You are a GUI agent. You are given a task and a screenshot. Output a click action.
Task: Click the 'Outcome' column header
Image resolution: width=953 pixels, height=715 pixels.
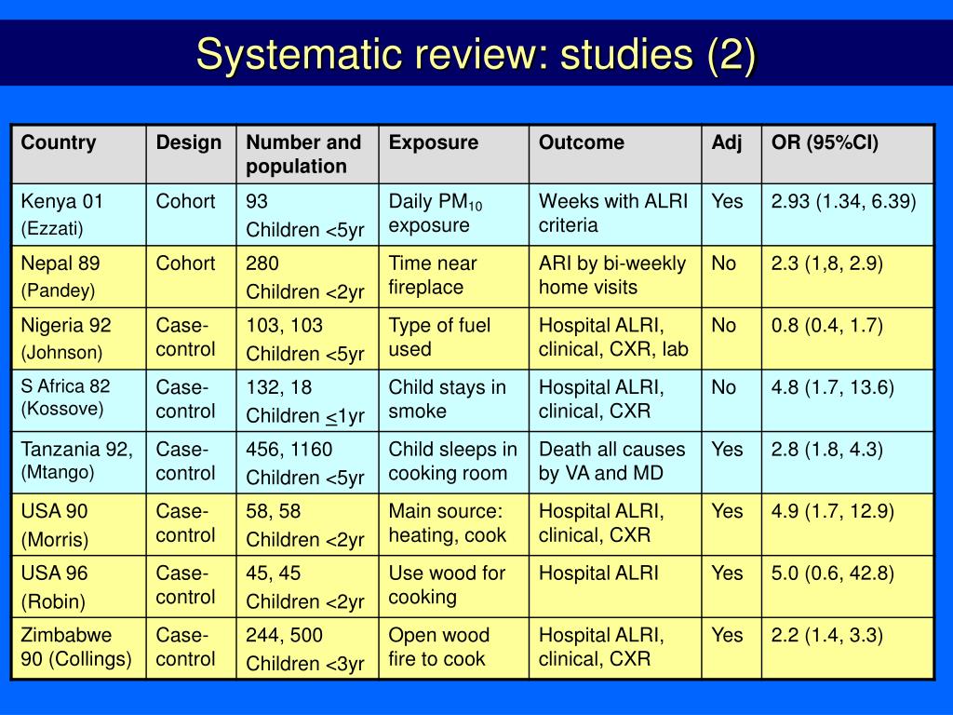(616, 155)
